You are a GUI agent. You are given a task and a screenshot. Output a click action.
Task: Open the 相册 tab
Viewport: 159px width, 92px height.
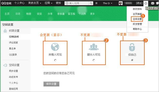pos(29,14)
